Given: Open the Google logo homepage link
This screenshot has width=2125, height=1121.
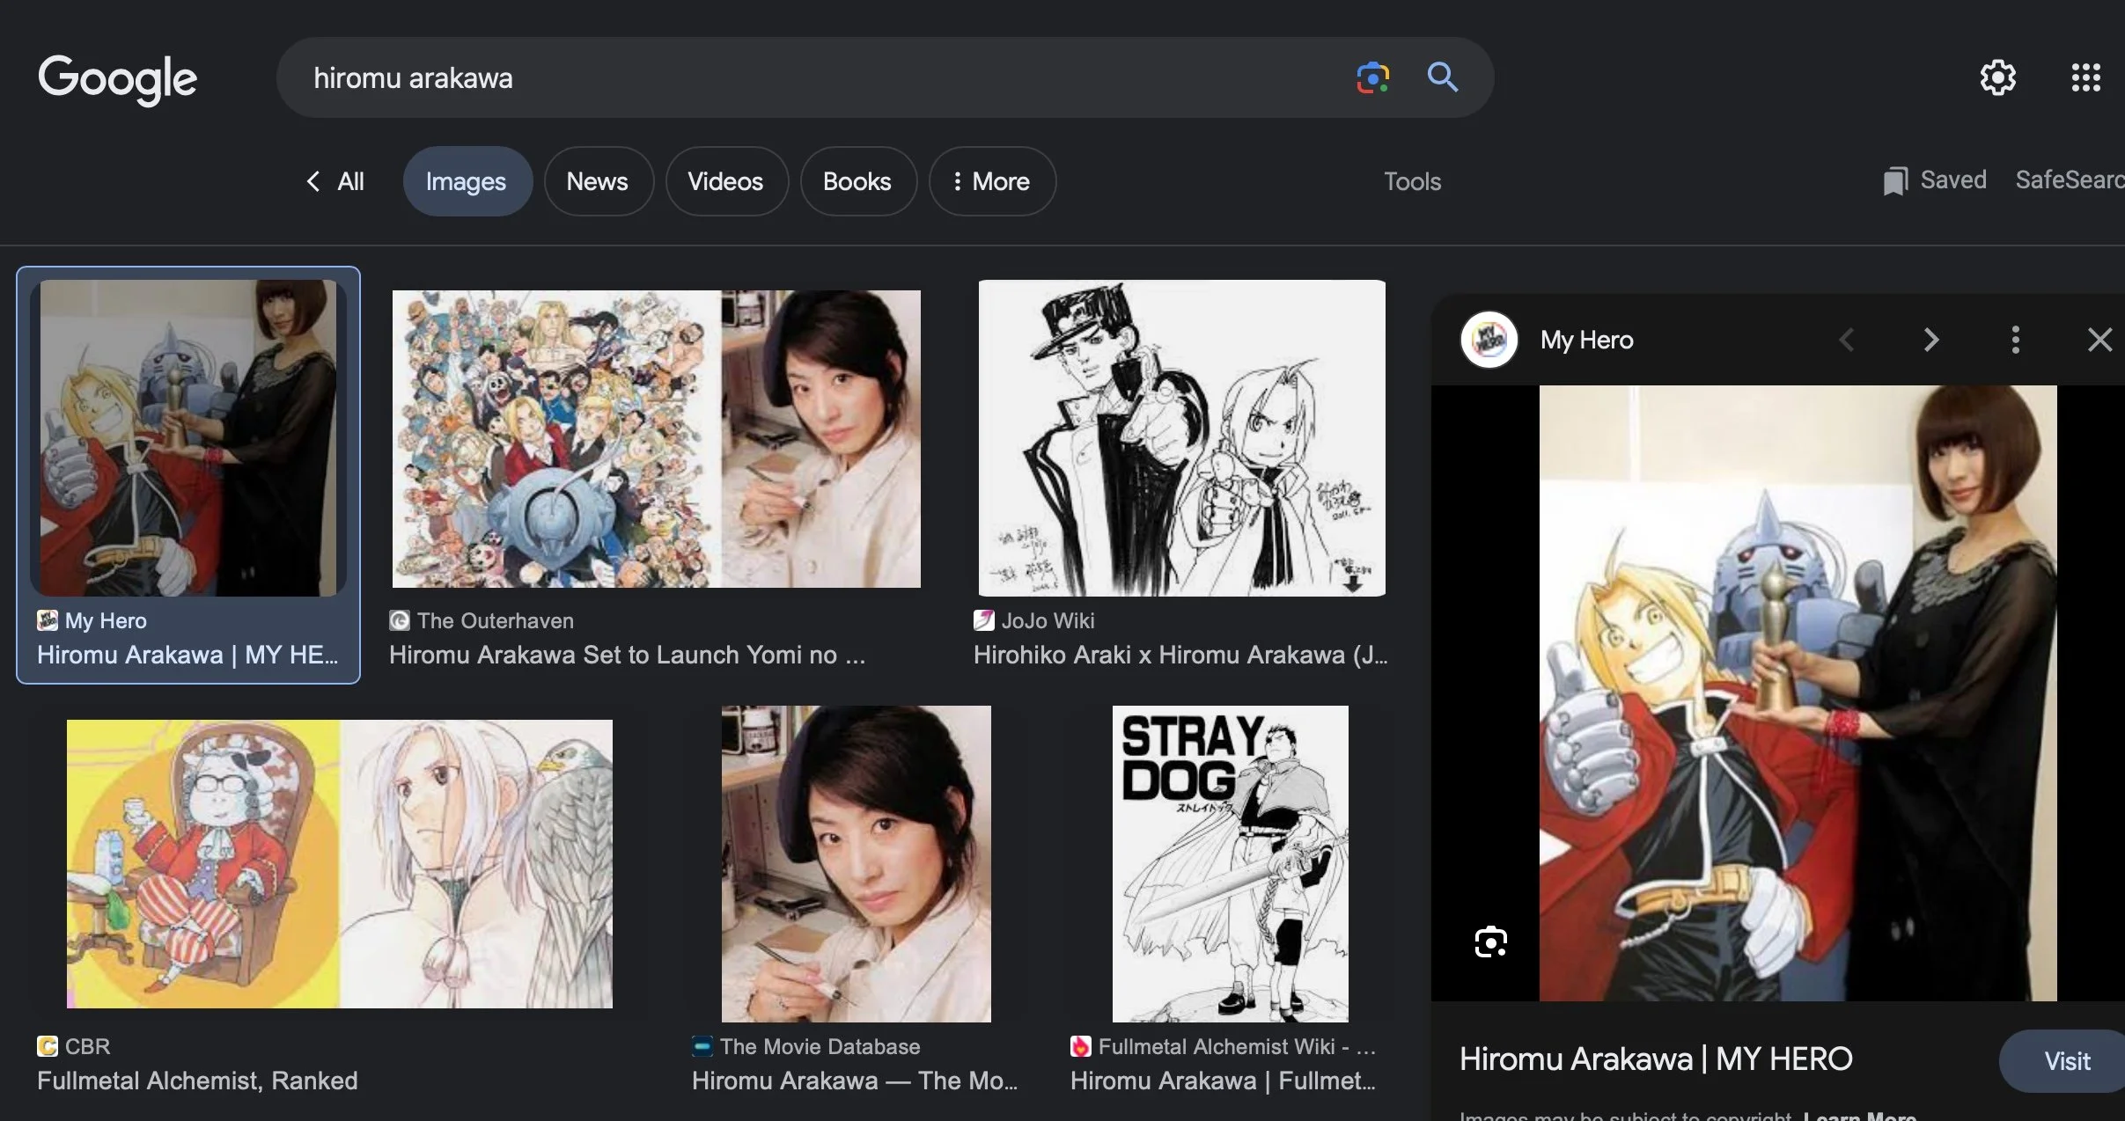Looking at the screenshot, I should click(117, 79).
